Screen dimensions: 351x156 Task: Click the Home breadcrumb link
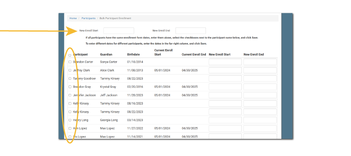pyautogui.click(x=73, y=18)
